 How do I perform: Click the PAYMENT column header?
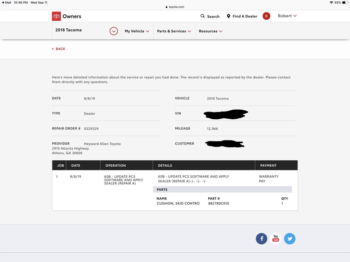[268, 166]
